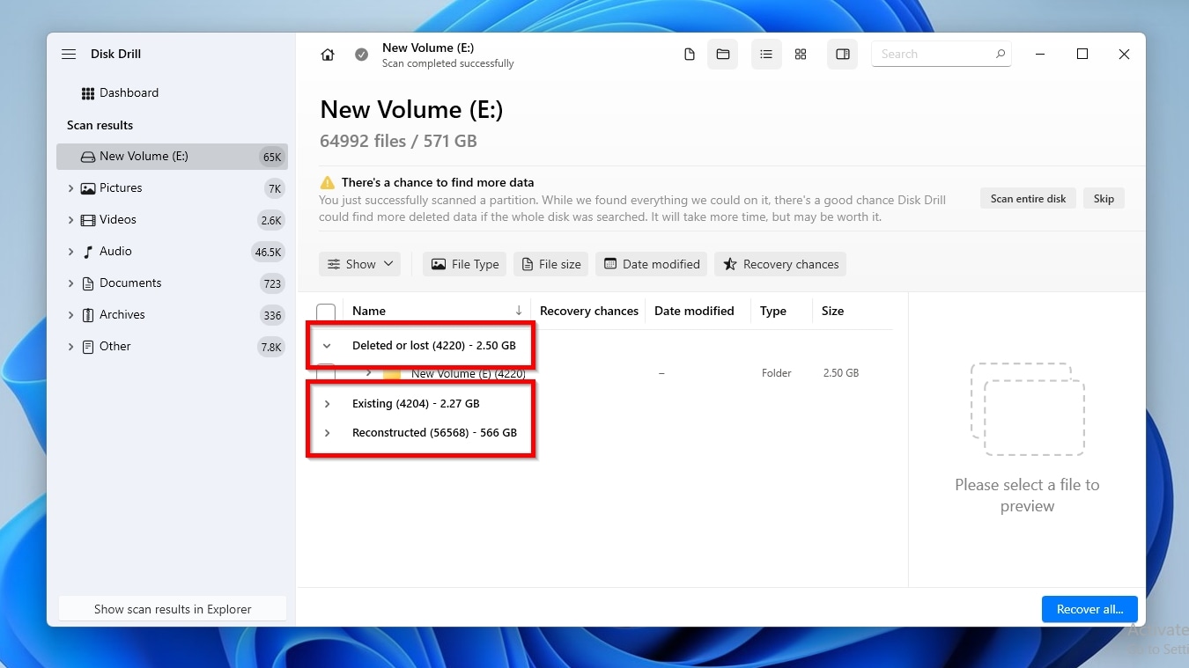
Task: Click the Videos film icon
Action: 88,220
